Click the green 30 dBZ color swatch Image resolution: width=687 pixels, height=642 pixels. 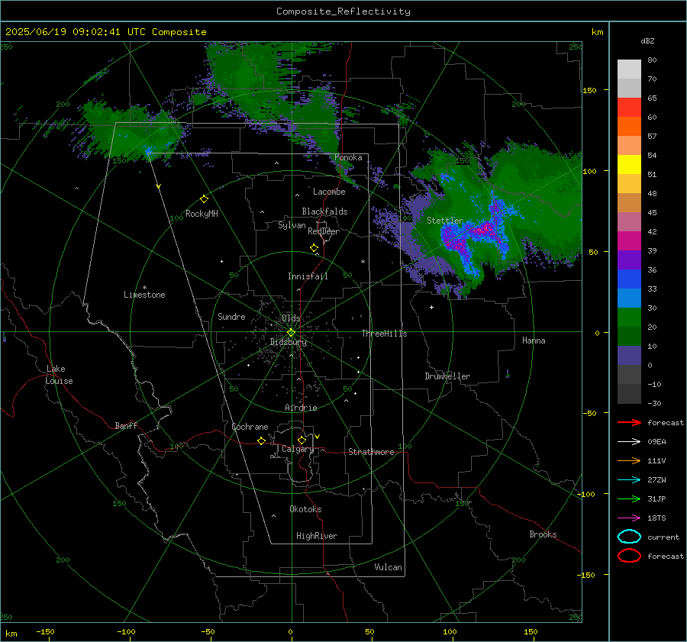coord(629,317)
